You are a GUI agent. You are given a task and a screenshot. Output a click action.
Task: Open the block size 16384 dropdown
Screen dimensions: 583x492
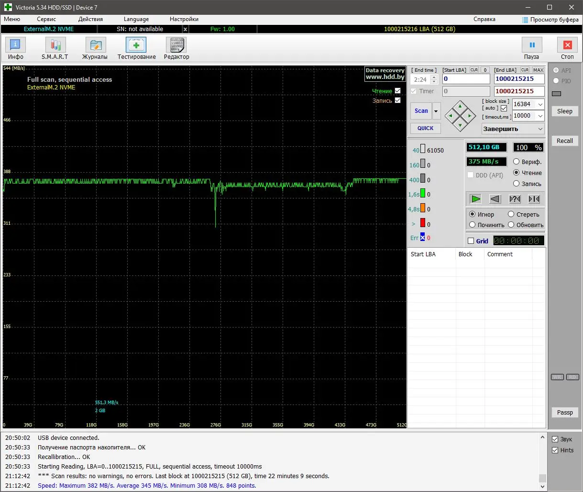(x=540, y=104)
